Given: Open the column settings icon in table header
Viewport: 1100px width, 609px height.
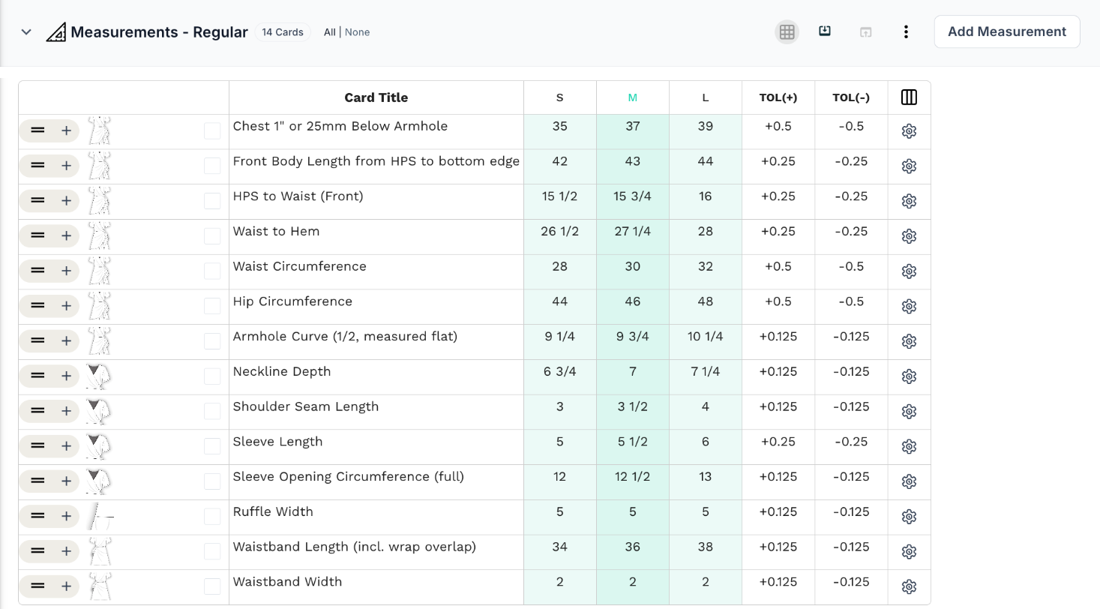Looking at the screenshot, I should coord(909,97).
